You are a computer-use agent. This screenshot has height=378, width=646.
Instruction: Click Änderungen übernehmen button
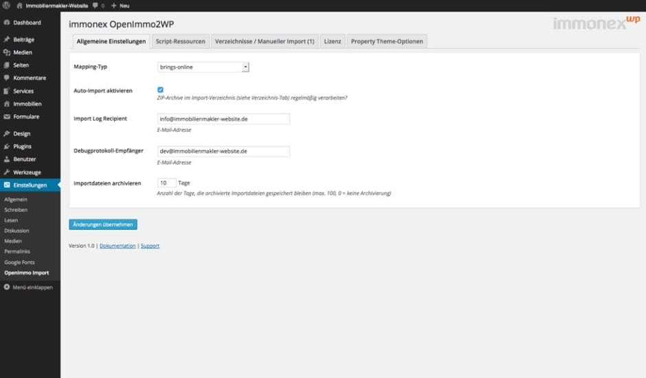103,224
